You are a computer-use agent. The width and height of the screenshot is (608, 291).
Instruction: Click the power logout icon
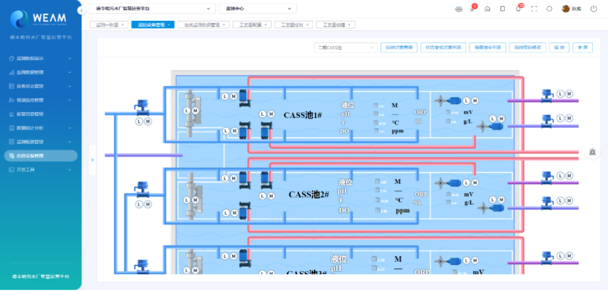pos(594,9)
